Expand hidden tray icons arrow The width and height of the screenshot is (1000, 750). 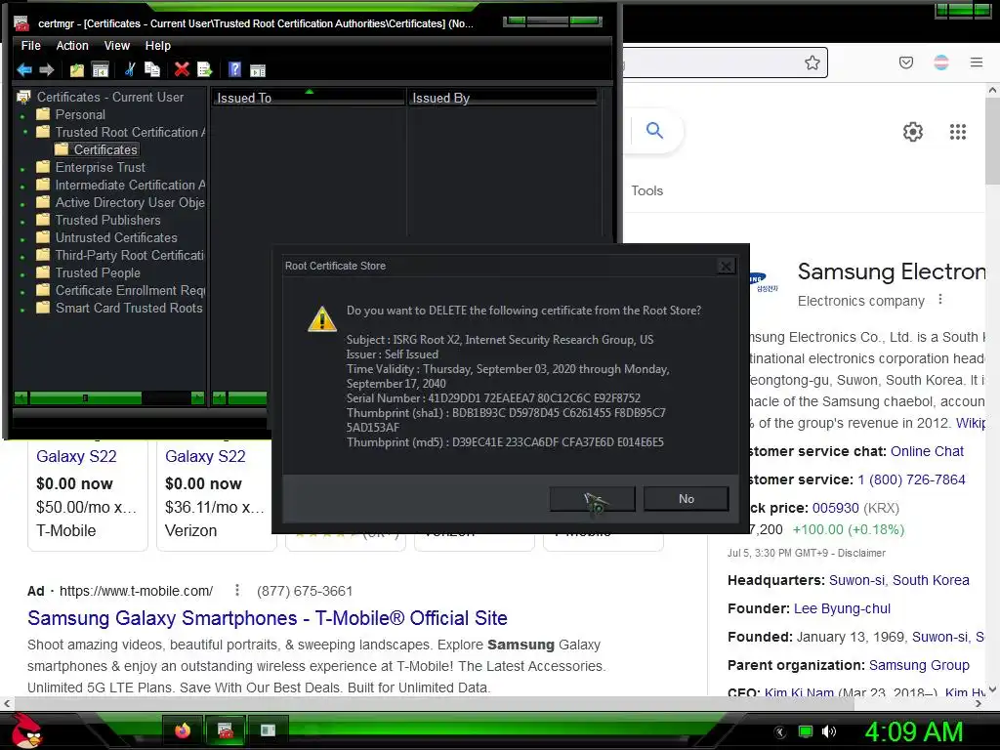(780, 732)
